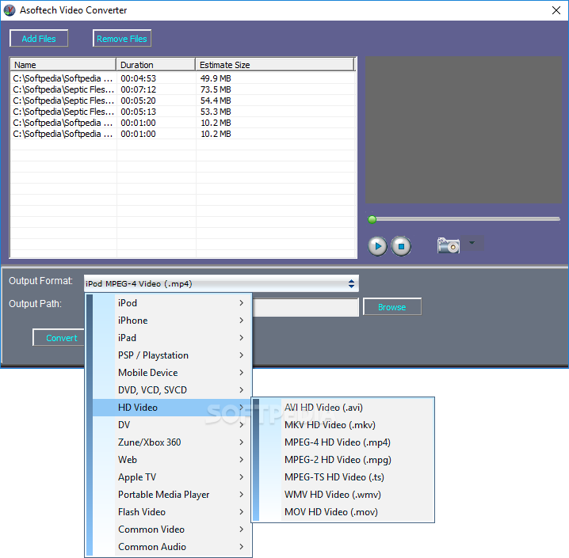
Task: Click the 49.9 MB size cell
Action: coord(216,78)
